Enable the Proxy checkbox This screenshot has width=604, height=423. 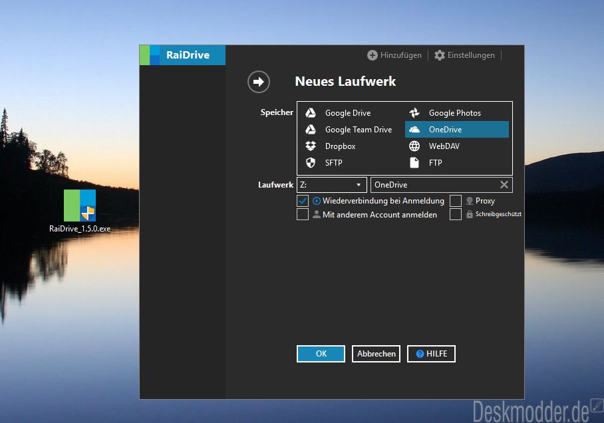(456, 201)
